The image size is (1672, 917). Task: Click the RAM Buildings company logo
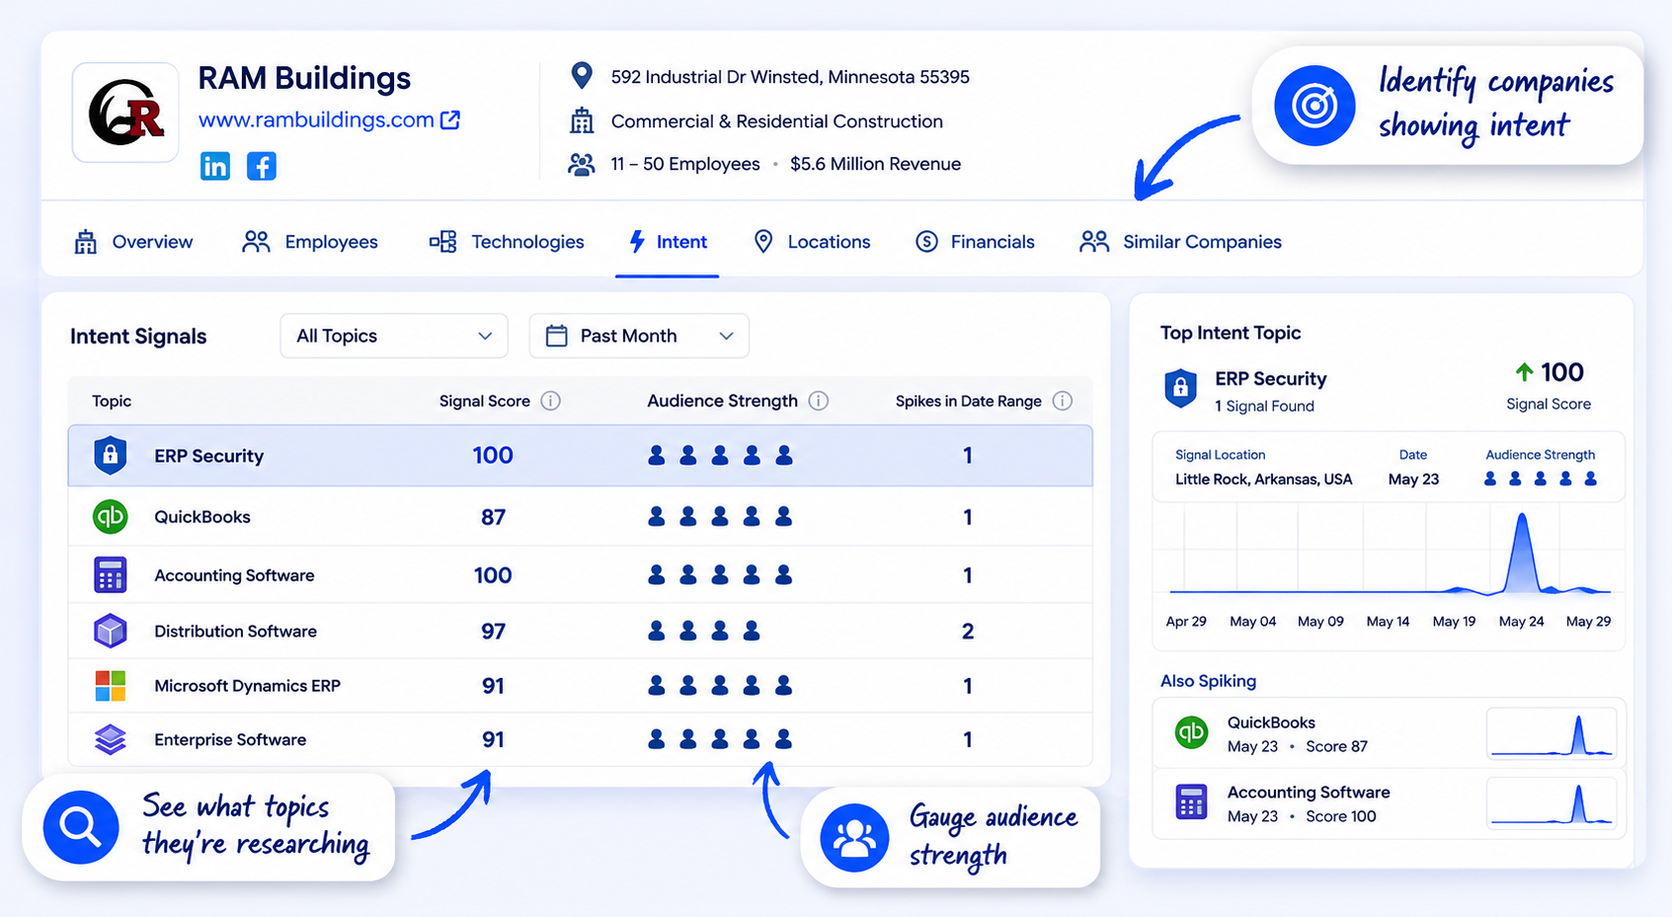pyautogui.click(x=125, y=113)
